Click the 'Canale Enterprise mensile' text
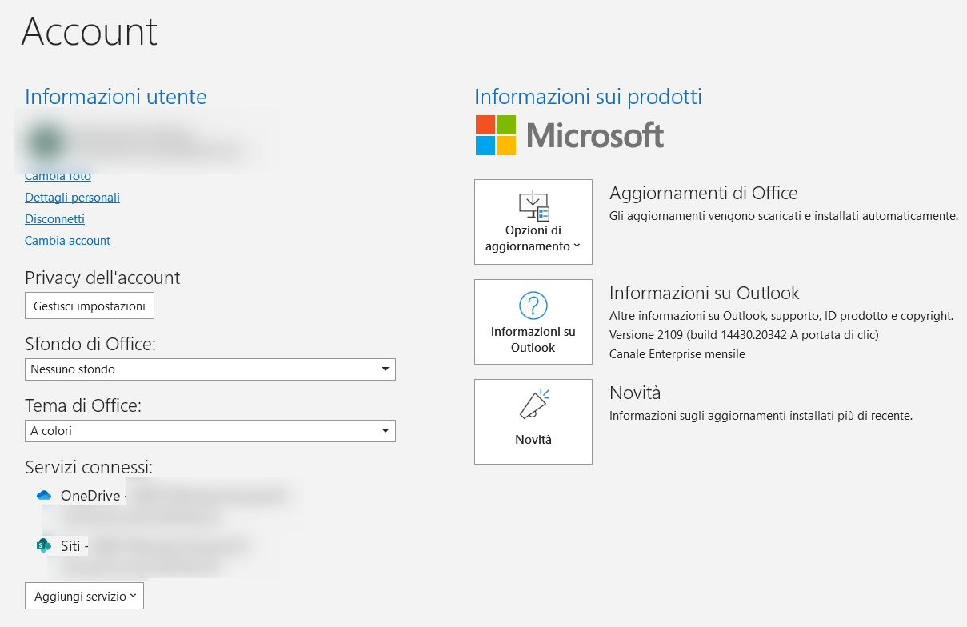This screenshot has height=627, width=967. [677, 353]
